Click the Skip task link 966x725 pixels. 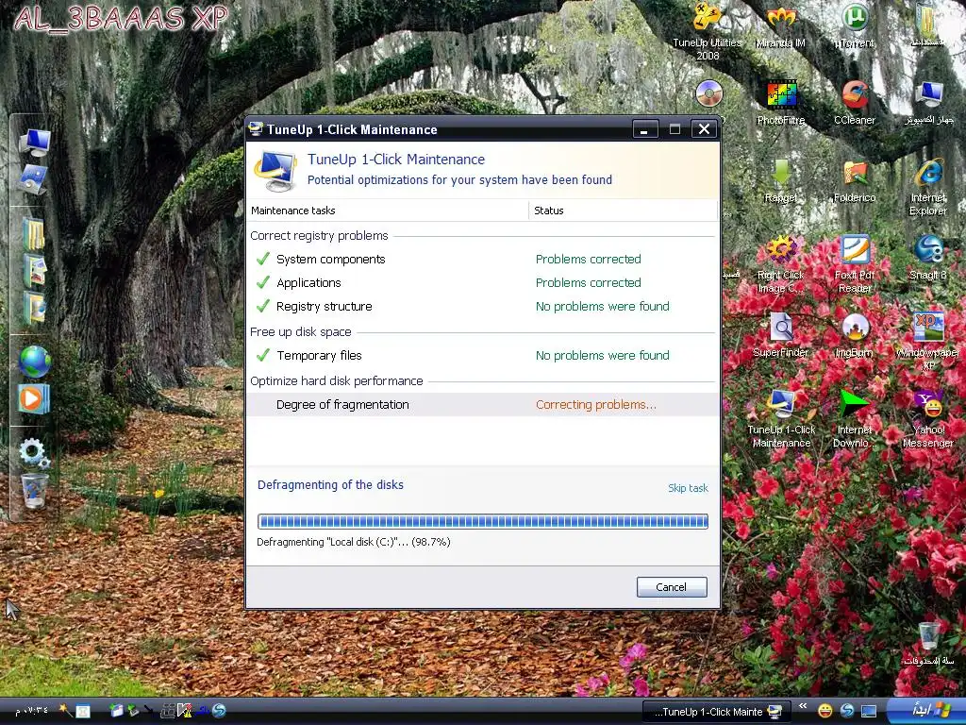(x=688, y=488)
